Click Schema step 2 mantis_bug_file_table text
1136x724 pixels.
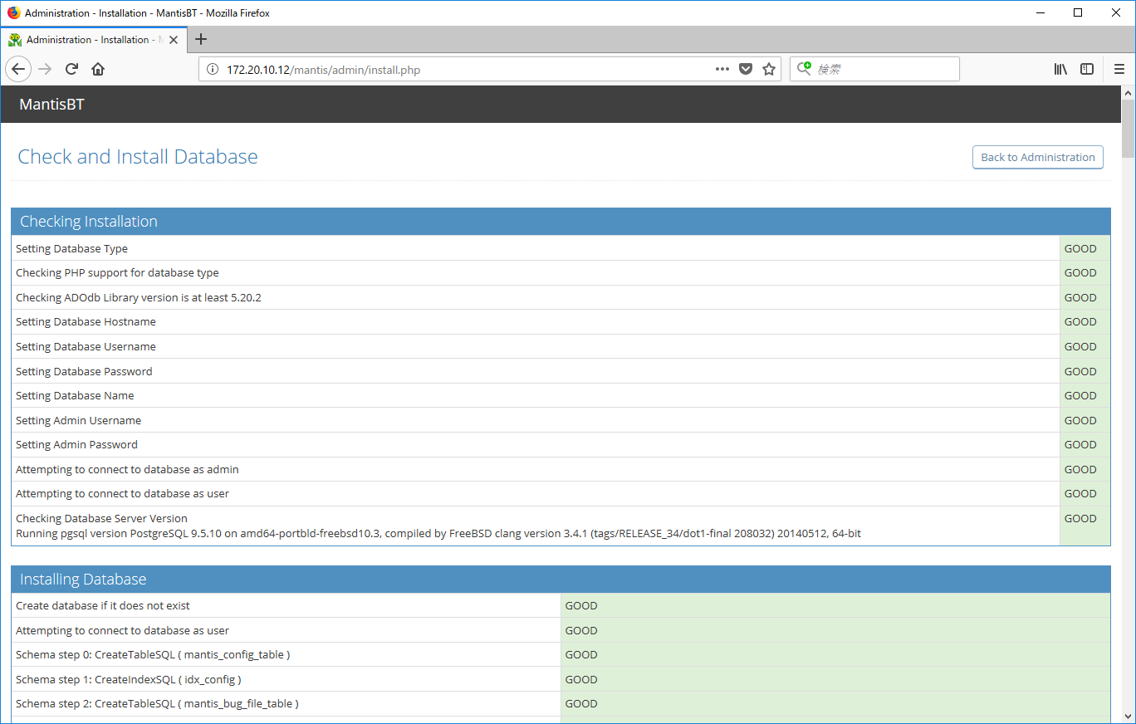pyautogui.click(x=157, y=704)
